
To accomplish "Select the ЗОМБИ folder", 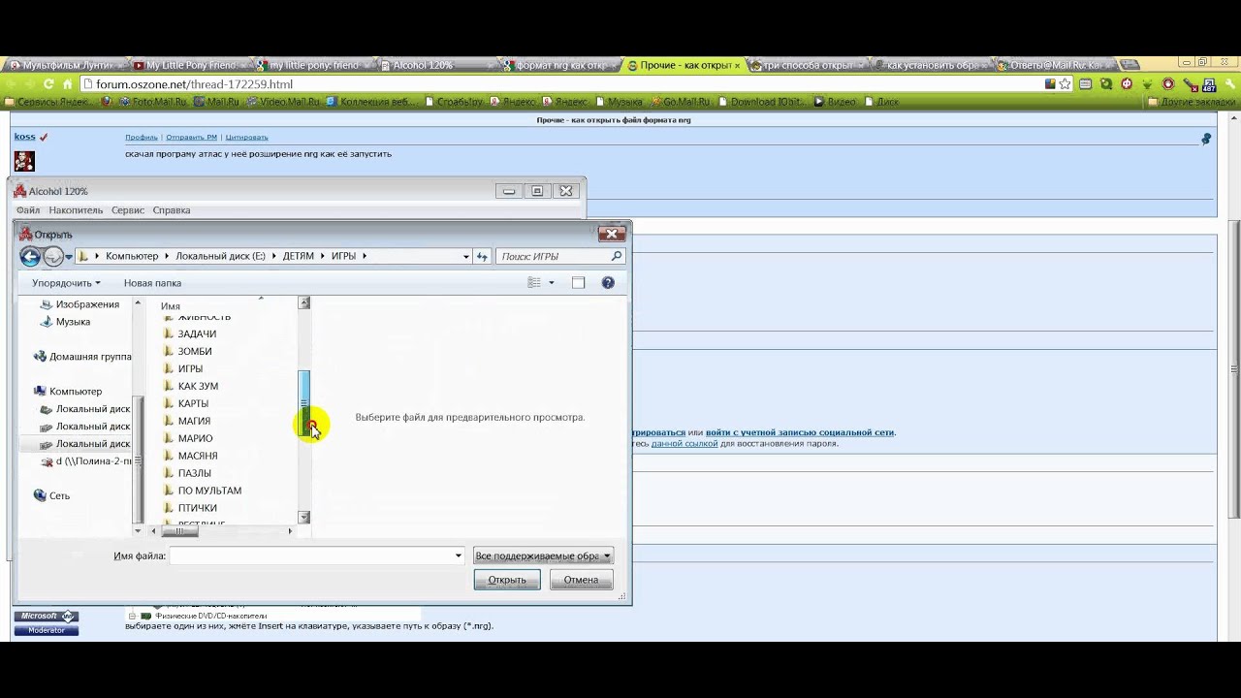I will point(187,352).
